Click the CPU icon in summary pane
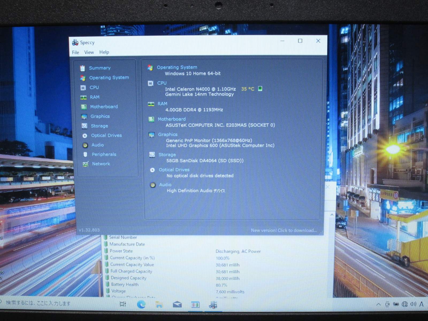428x321 pixels. coord(151,83)
